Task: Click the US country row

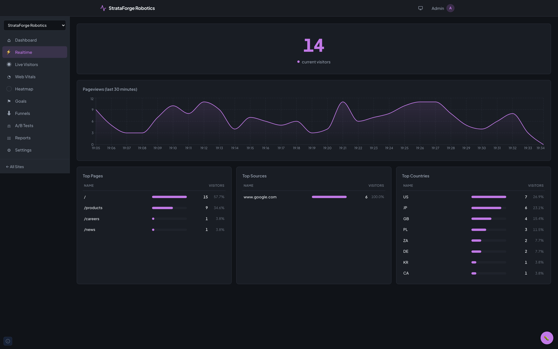Action: [x=473, y=197]
